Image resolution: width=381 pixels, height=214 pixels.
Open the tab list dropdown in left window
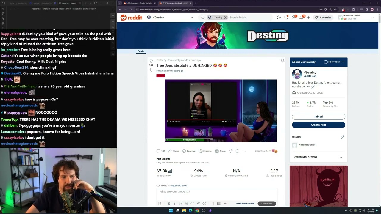click(90, 3)
